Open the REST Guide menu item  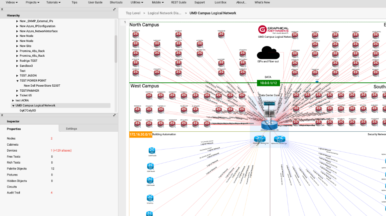tap(179, 2)
